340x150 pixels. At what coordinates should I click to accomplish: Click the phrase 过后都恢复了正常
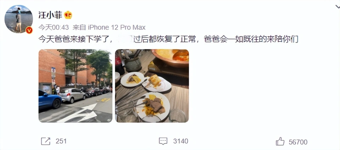click(165, 40)
